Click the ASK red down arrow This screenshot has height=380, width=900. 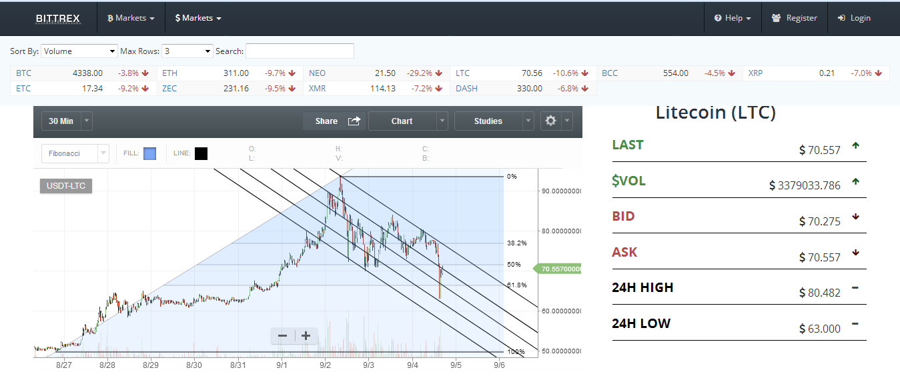(855, 252)
